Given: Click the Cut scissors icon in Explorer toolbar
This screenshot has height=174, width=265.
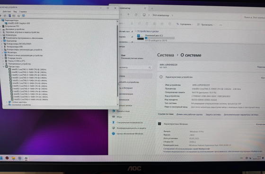Looking at the screenshot, I should tap(132, 24).
